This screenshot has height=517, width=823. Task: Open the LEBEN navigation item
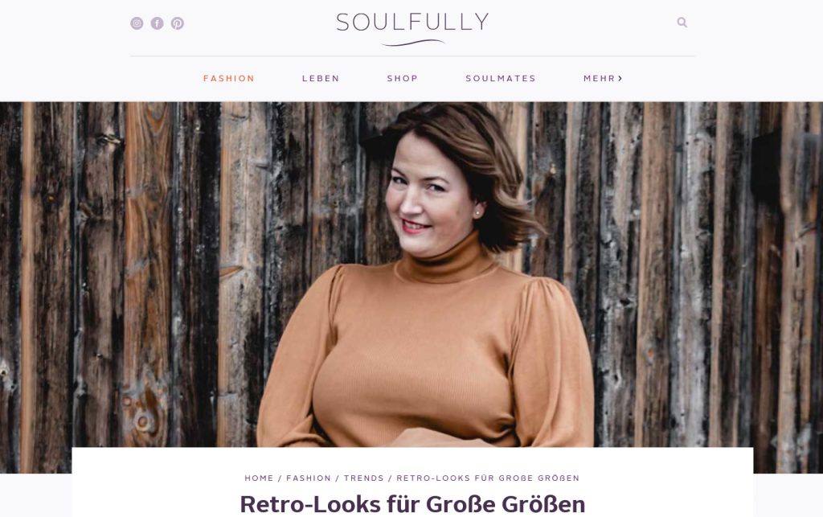[321, 78]
